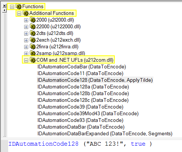Select IDAutomationCode128a (DataToEncode) function
182x152 pixels.
click(x=83, y=87)
